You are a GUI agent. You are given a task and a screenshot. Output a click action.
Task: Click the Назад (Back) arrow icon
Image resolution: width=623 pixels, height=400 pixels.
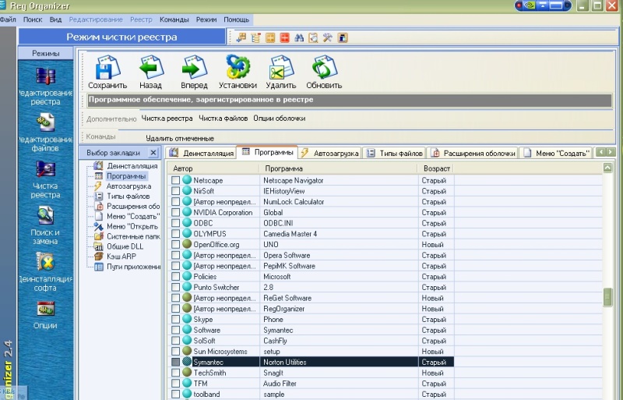pyautogui.click(x=150, y=67)
